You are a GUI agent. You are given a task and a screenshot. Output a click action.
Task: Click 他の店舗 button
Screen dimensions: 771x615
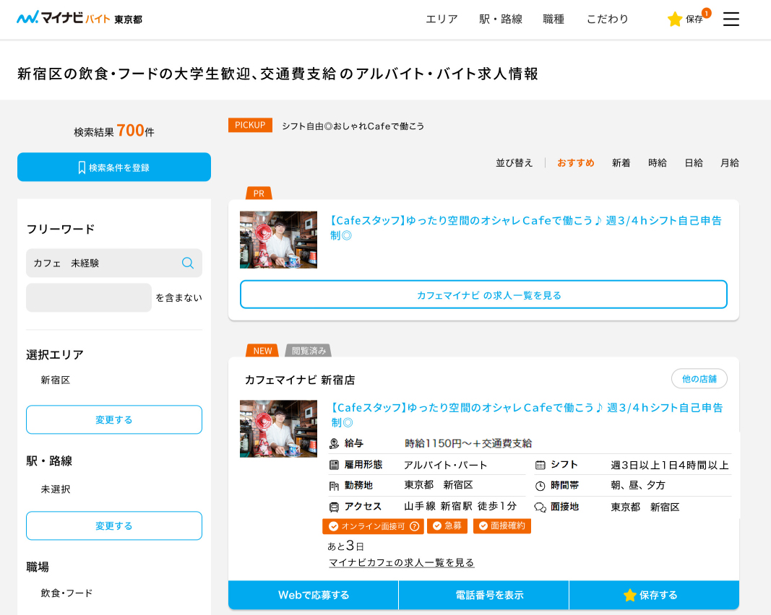click(699, 379)
